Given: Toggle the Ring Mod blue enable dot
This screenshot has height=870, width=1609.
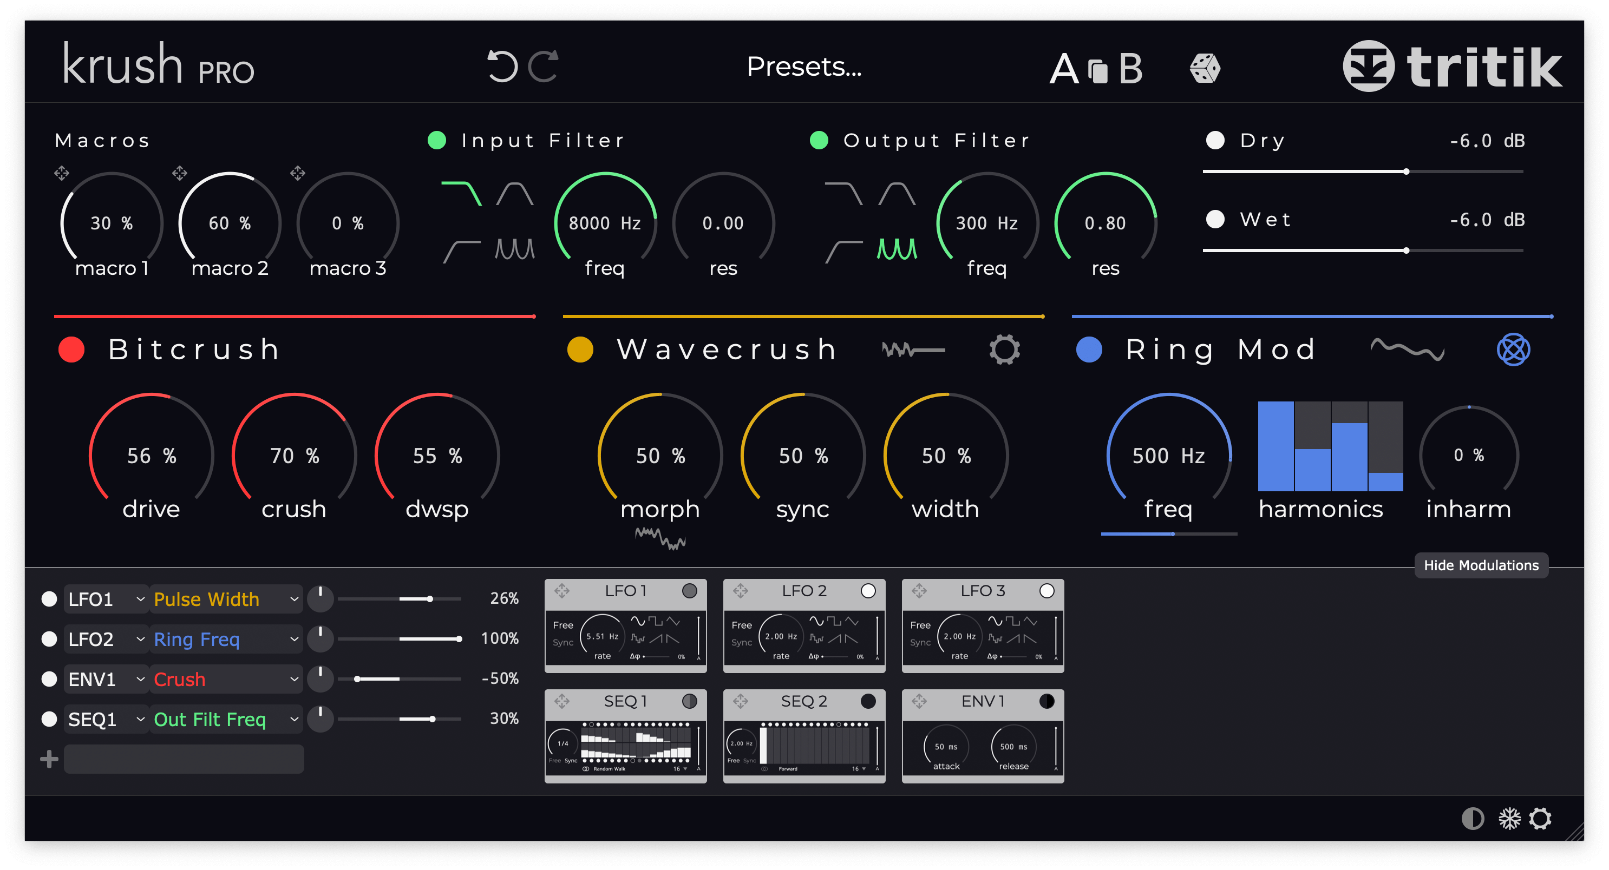Looking at the screenshot, I should tap(1089, 350).
